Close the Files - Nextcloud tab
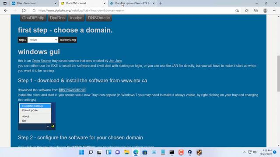This screenshot has width=280, height=157. [x=56, y=3]
